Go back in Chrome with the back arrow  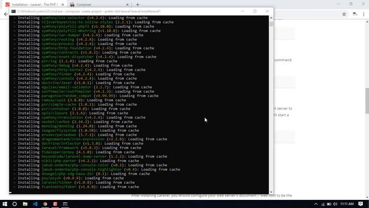tap(6, 14)
